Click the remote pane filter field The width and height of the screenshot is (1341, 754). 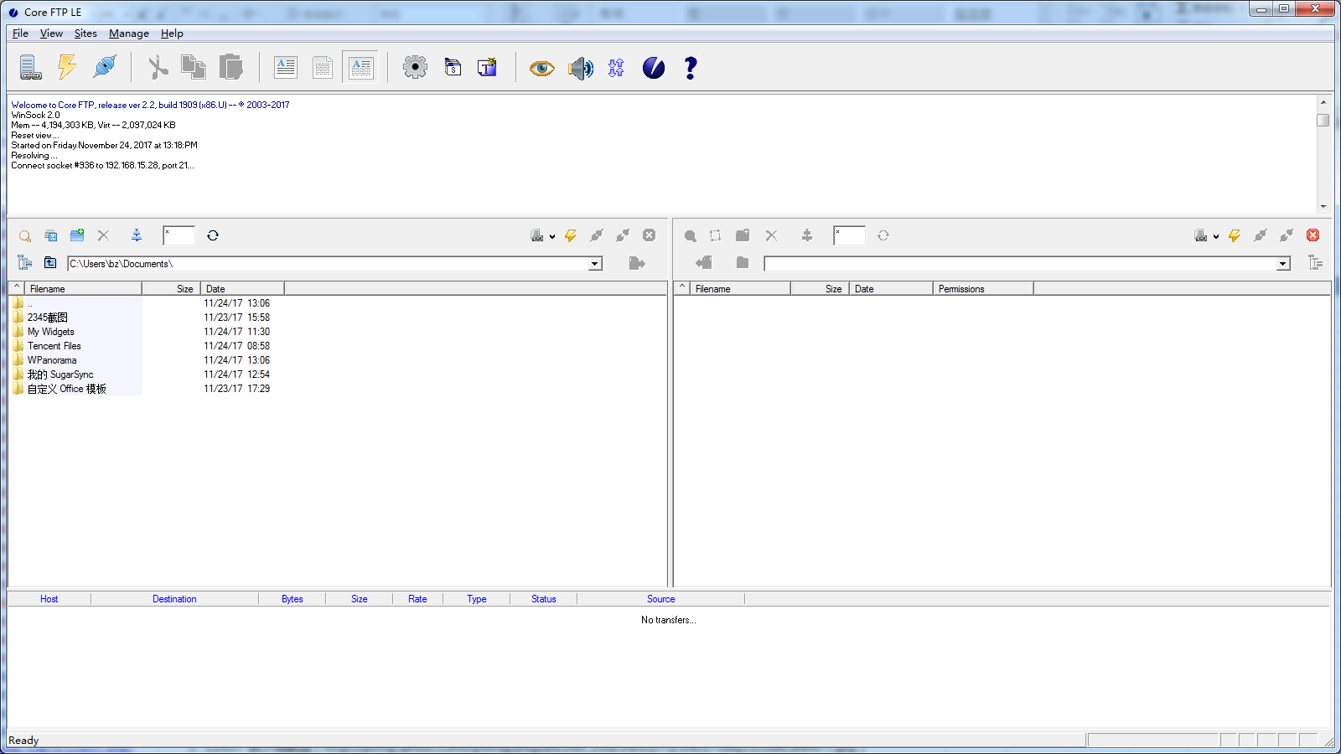coord(849,235)
